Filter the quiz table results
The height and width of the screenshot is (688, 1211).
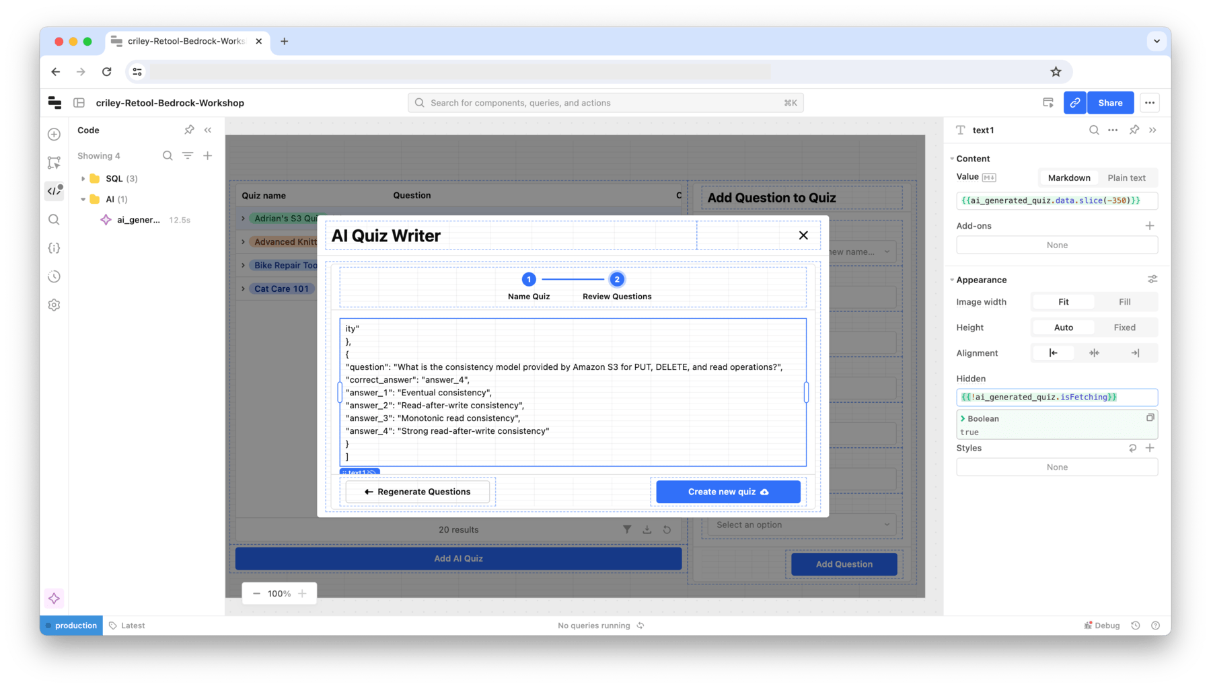coord(627,529)
